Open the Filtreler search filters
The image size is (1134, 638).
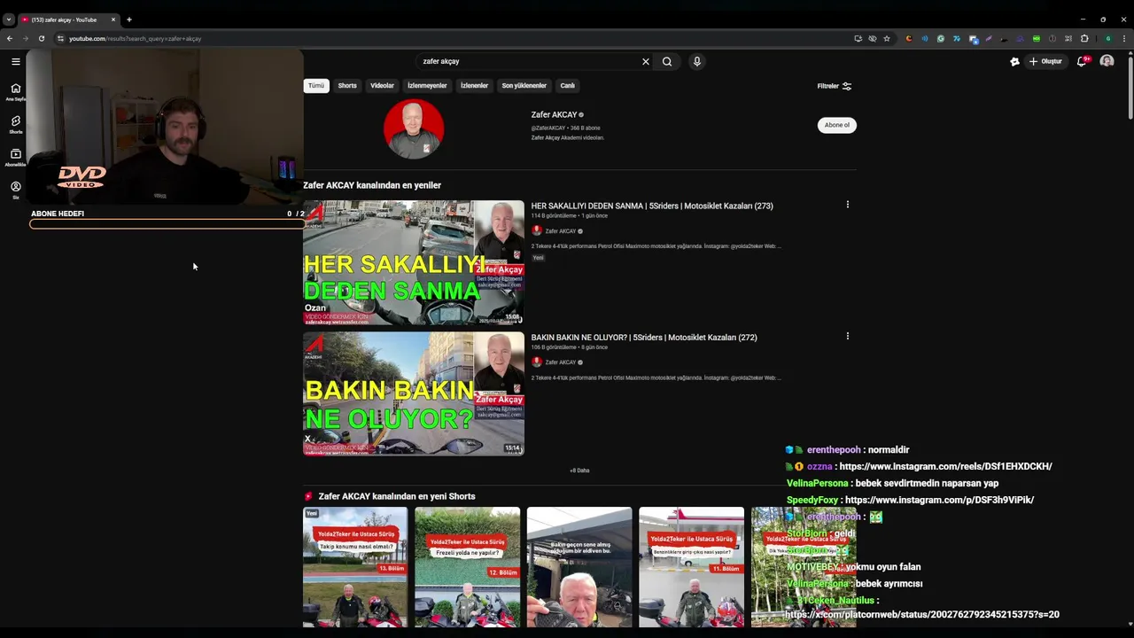(835, 86)
